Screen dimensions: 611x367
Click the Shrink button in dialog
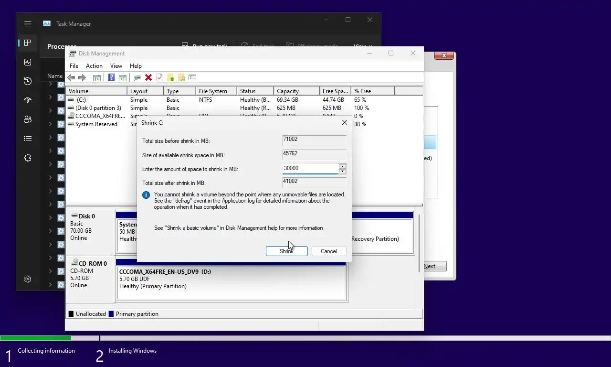click(x=286, y=251)
